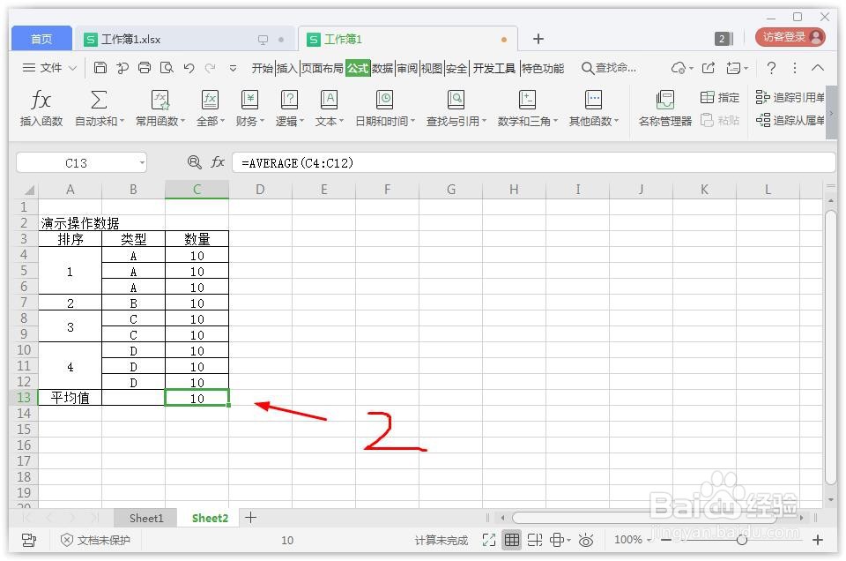Expand the quick access toolbar customize arrow
This screenshot has height=561, width=846.
click(x=233, y=69)
